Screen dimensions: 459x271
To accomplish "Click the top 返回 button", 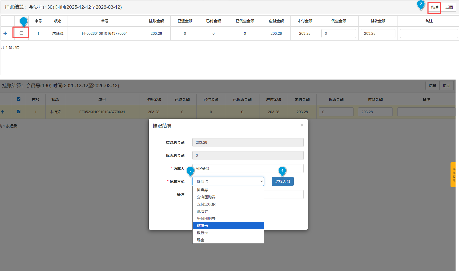I will (449, 7).
